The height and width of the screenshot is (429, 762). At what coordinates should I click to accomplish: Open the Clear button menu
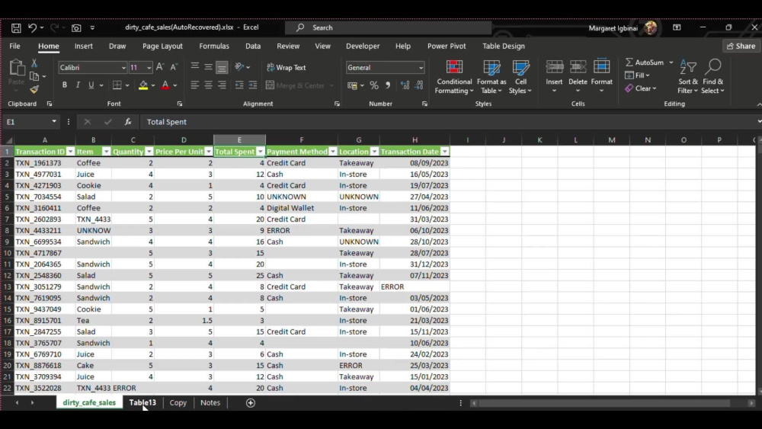(x=641, y=88)
